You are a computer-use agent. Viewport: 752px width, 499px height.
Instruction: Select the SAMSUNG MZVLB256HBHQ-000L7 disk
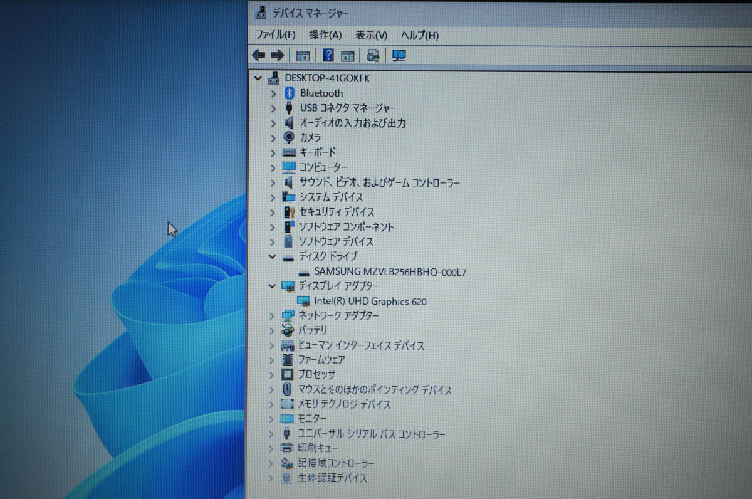pos(390,272)
